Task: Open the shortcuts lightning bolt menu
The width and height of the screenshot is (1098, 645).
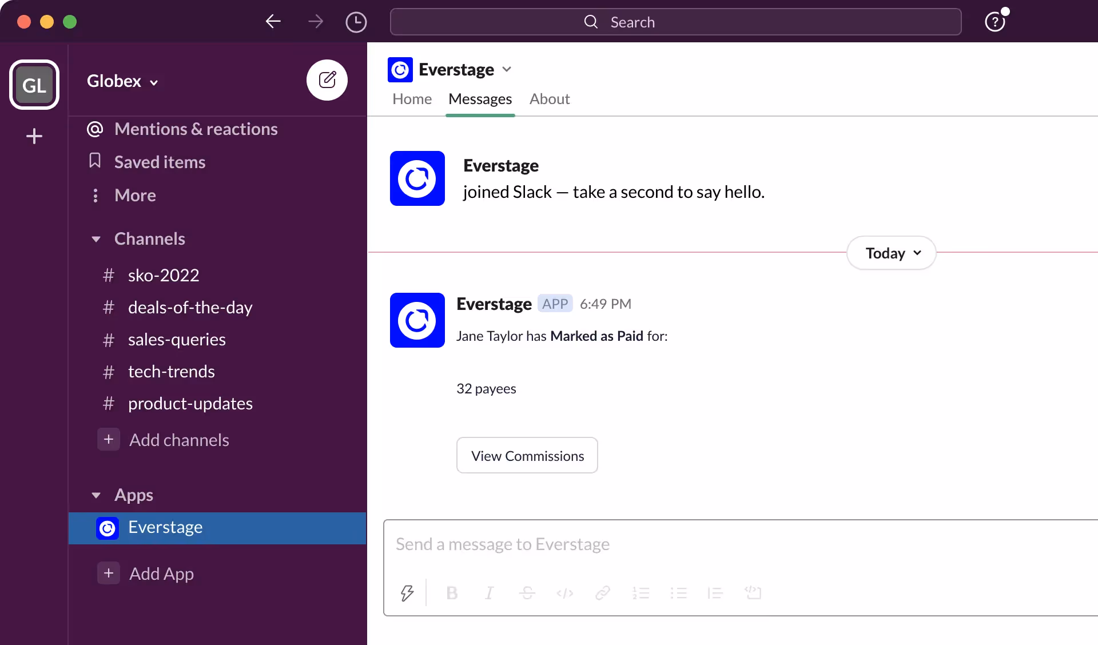Action: pyautogui.click(x=407, y=593)
